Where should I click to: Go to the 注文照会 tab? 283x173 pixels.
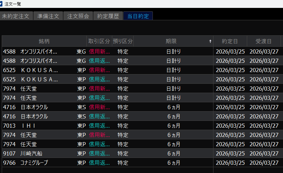click(x=78, y=16)
